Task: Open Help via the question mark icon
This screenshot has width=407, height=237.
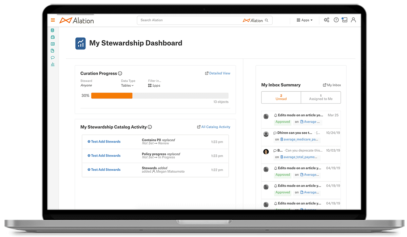Action: 336,20
